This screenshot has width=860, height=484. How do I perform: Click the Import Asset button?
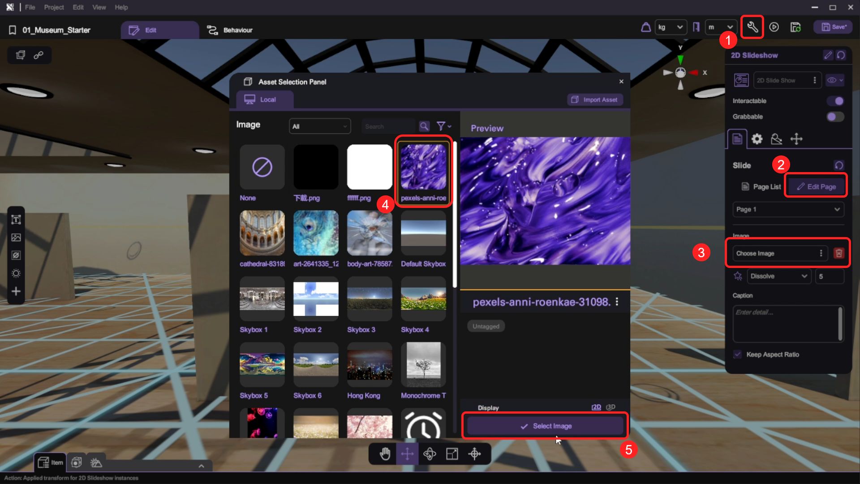595,99
